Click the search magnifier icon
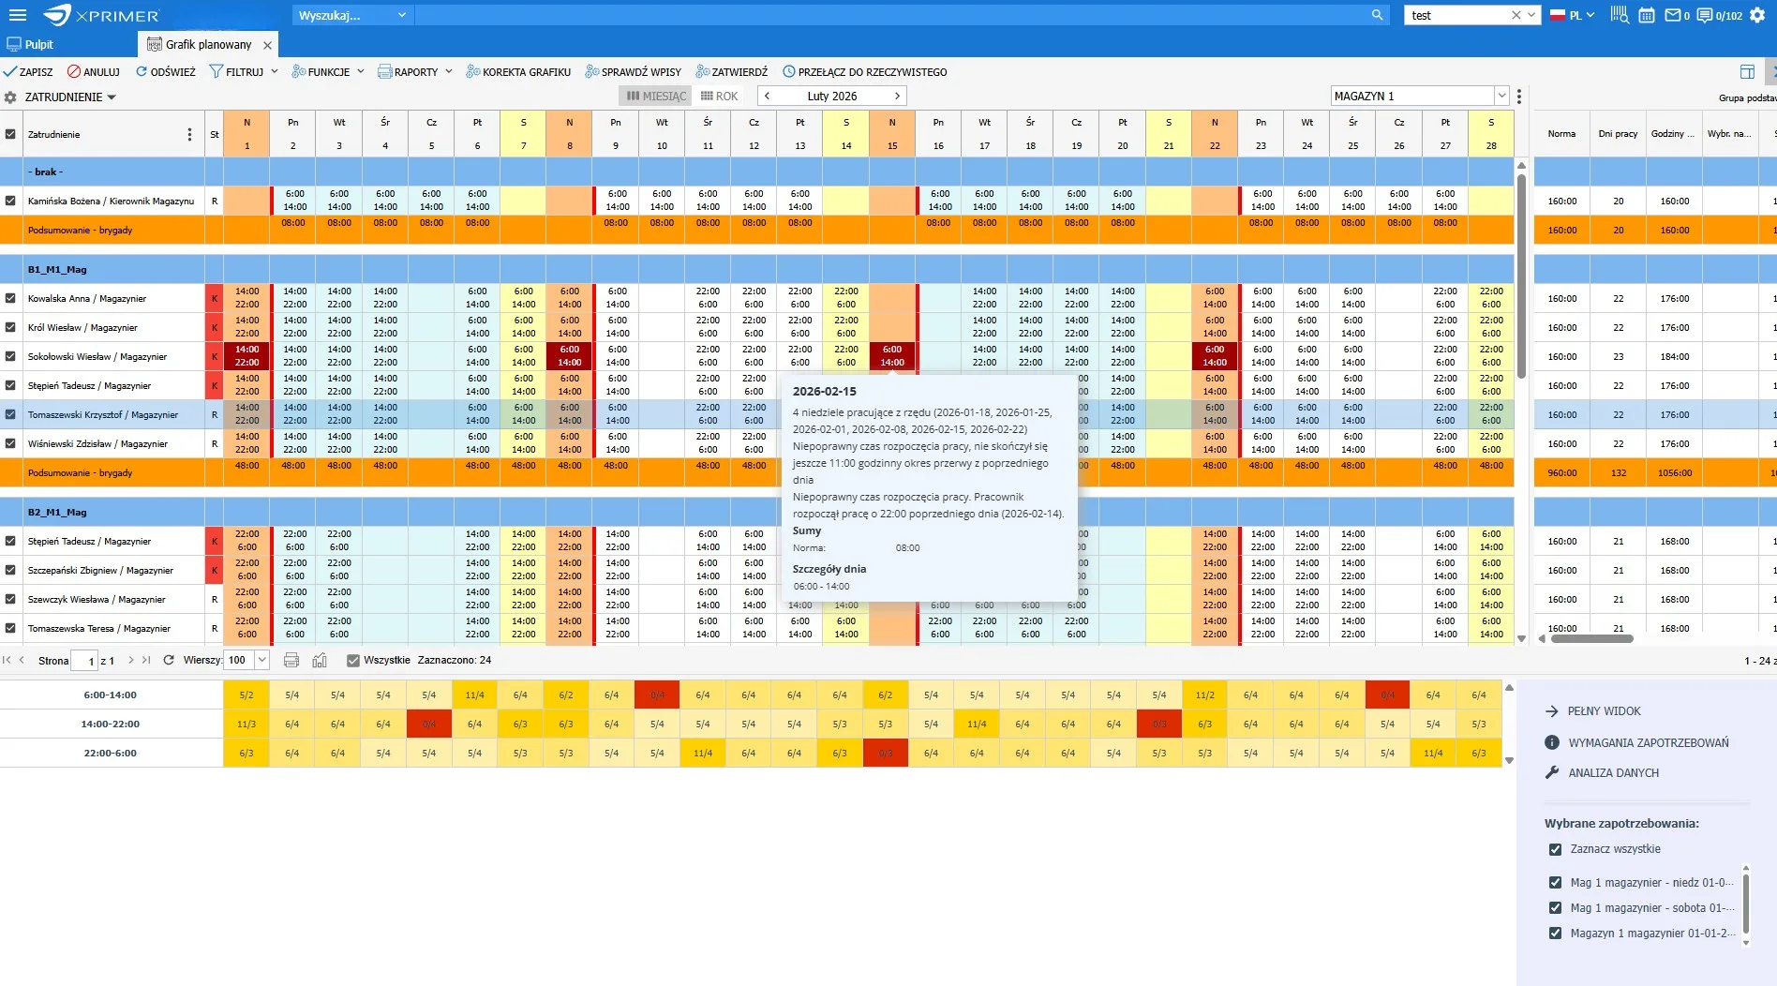Image resolution: width=1777 pixels, height=986 pixels. (1377, 15)
